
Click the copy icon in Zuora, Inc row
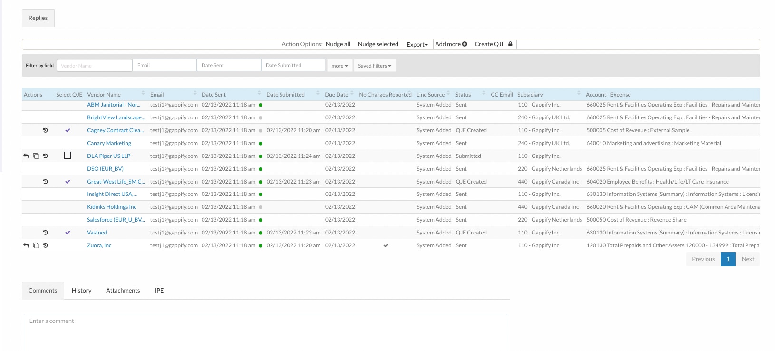tap(36, 245)
